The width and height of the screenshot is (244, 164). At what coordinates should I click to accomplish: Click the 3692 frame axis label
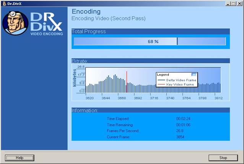[x=138, y=98]
